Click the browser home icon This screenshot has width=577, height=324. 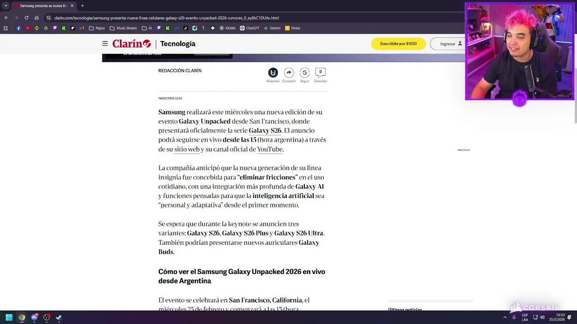point(37,18)
